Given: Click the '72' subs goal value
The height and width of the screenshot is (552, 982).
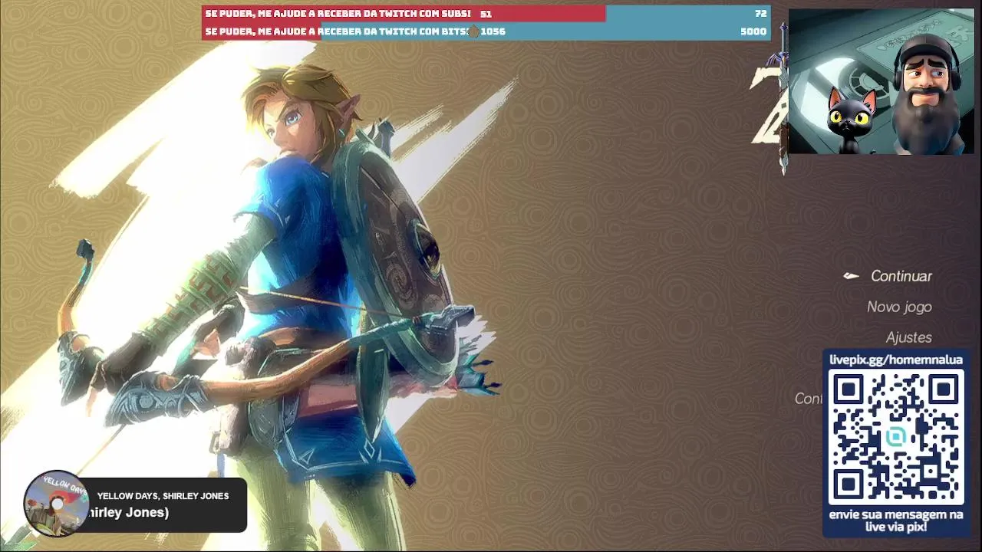Looking at the screenshot, I should (760, 14).
